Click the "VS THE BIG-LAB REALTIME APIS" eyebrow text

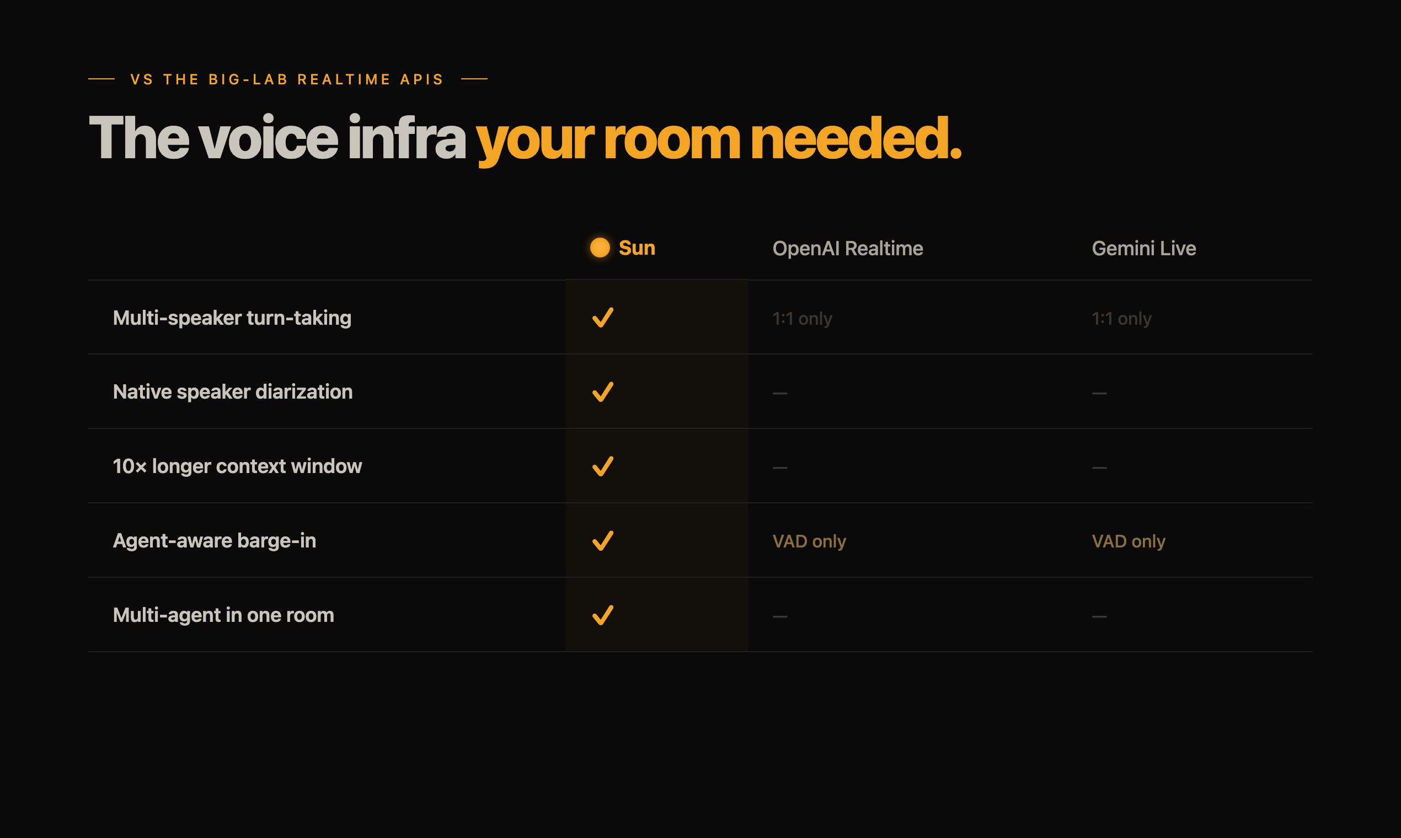tap(287, 79)
